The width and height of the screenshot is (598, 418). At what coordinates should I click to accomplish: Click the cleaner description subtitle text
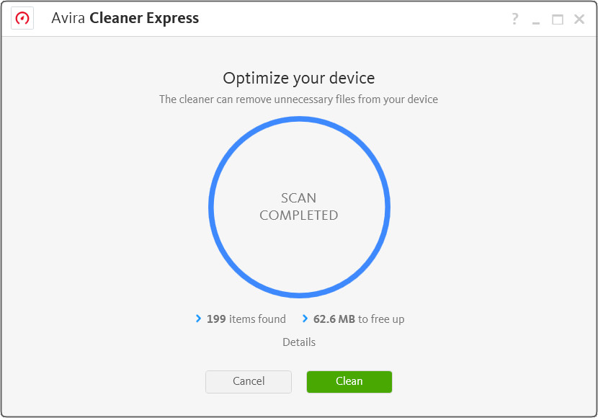(298, 99)
